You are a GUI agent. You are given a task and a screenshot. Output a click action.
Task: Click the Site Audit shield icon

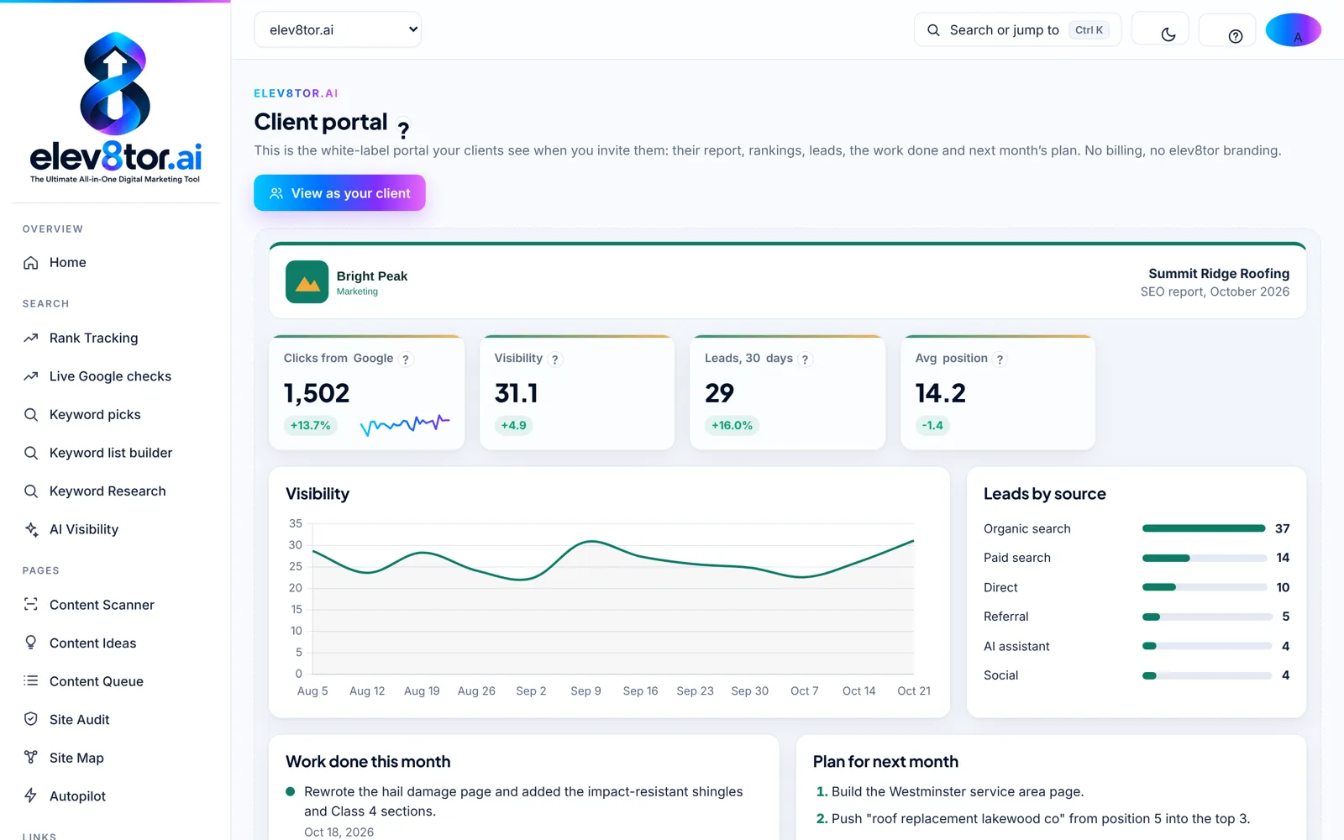[31, 719]
